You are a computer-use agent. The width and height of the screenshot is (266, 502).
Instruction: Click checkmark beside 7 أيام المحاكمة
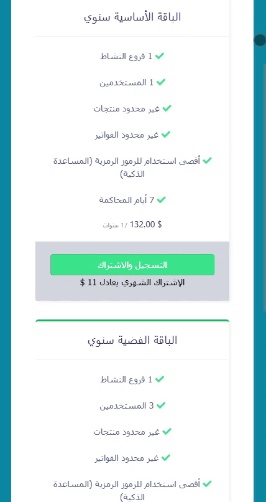(x=161, y=200)
